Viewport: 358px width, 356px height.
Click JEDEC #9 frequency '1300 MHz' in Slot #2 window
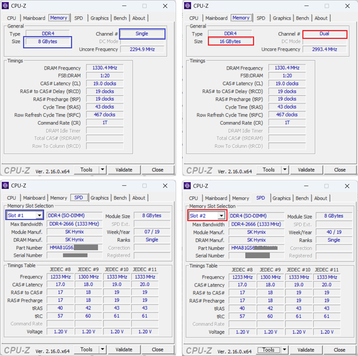(270, 277)
